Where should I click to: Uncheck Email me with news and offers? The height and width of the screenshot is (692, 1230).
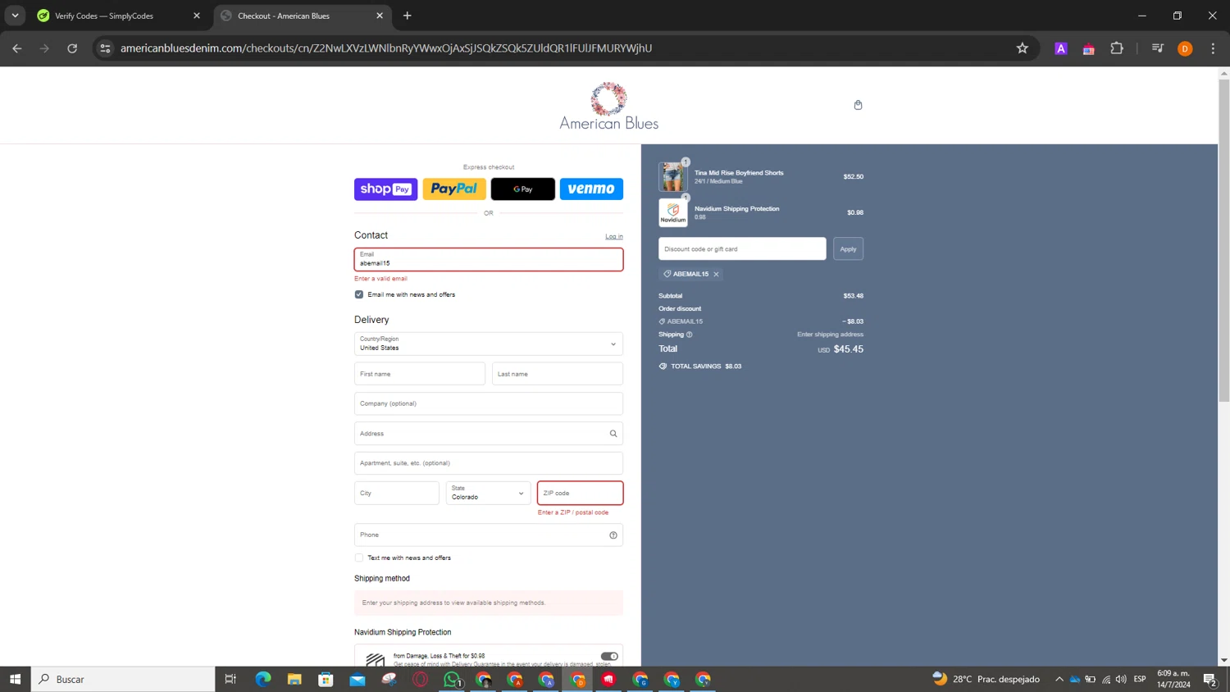coord(359,294)
